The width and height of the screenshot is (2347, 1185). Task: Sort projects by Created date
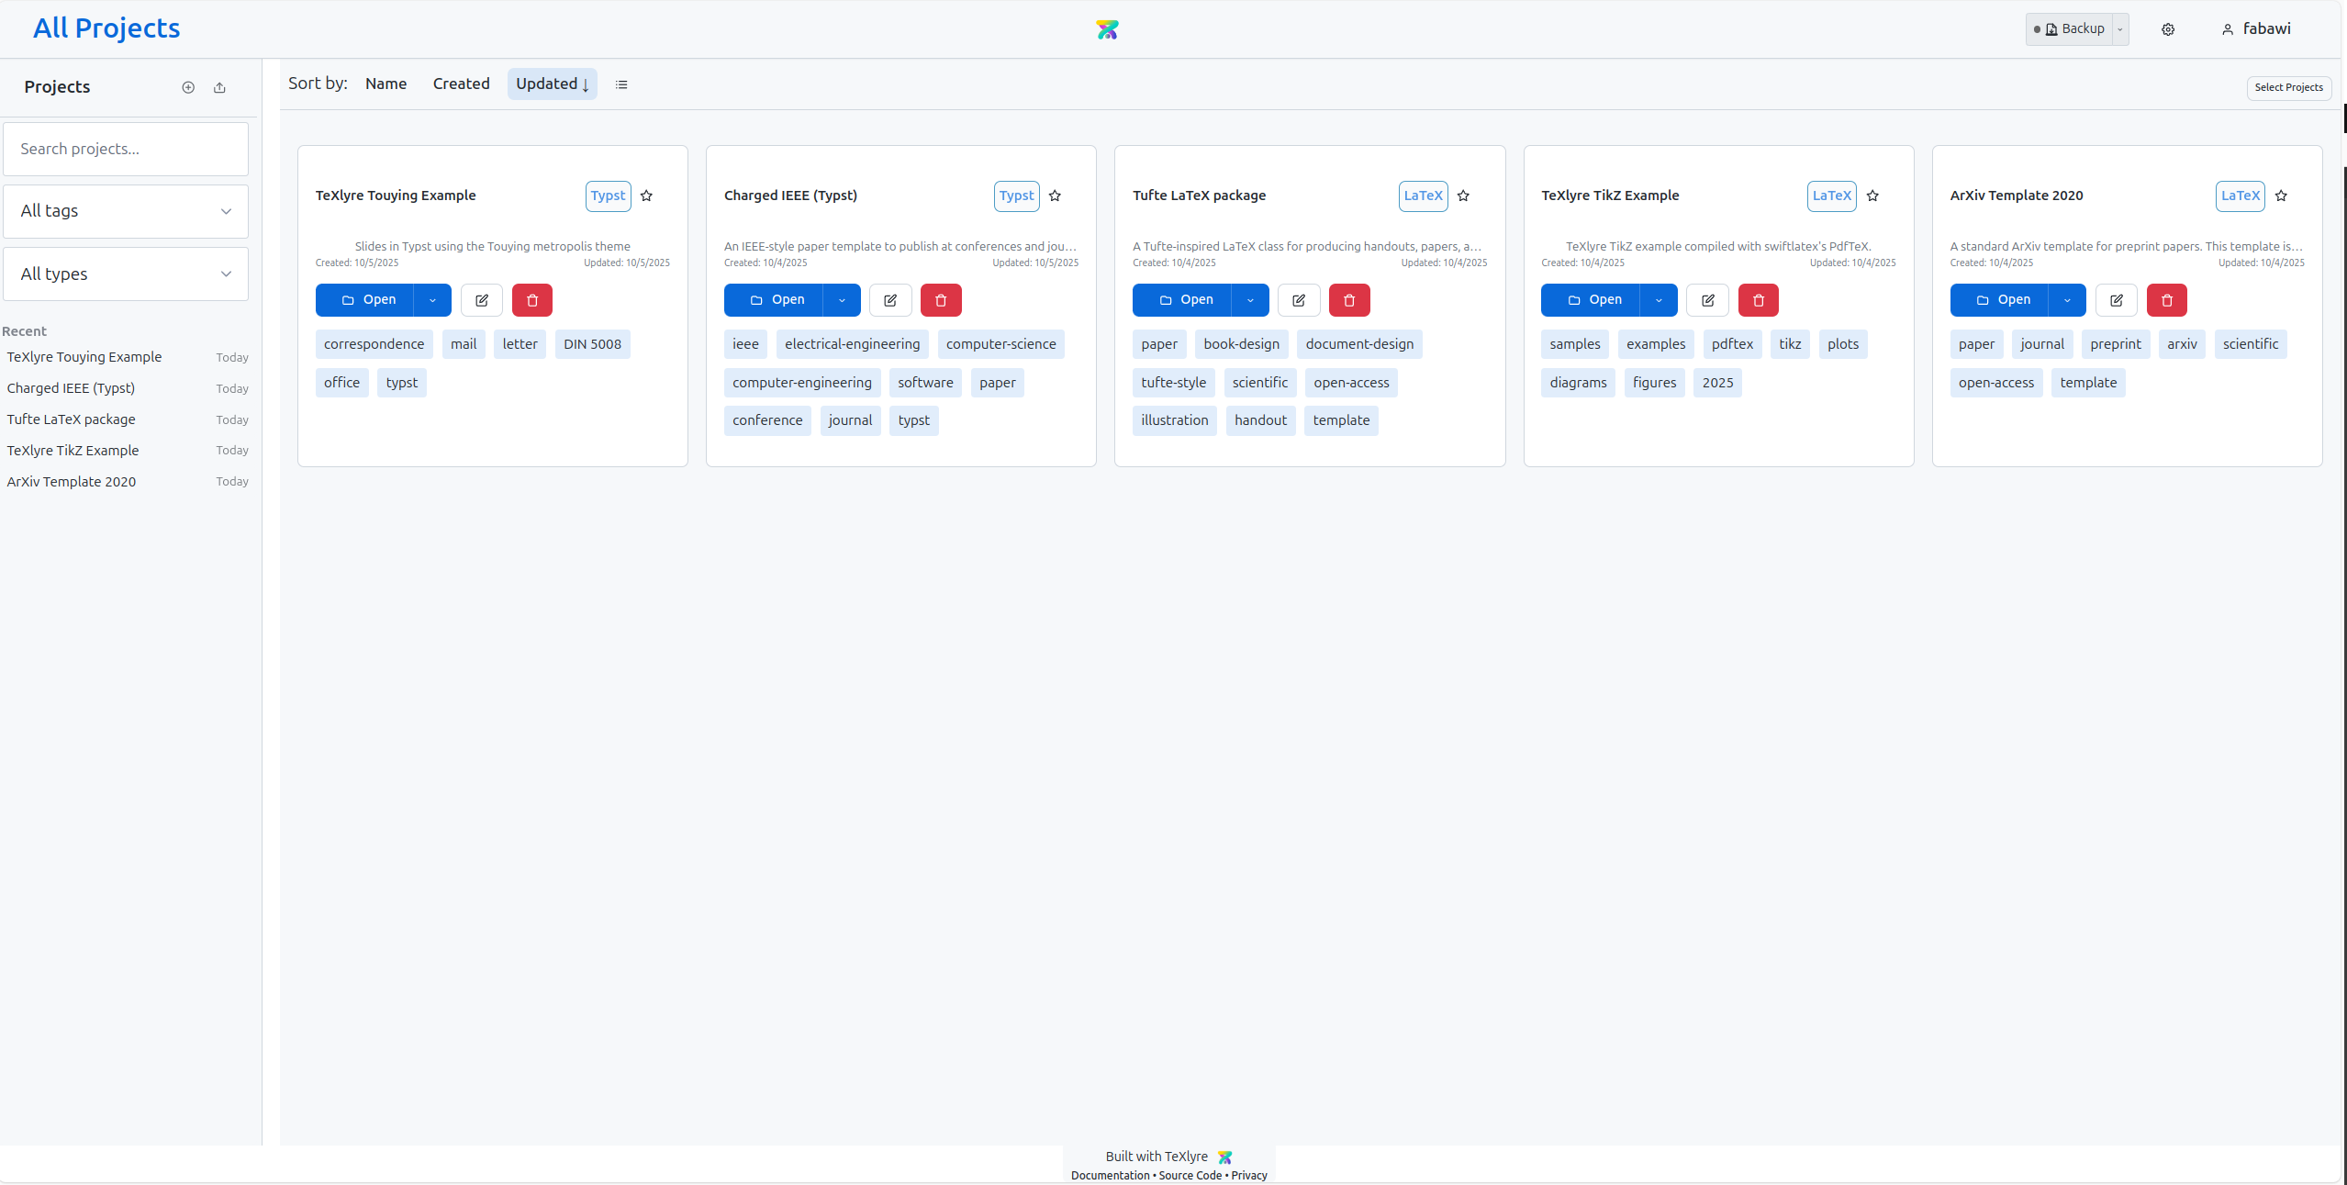[x=461, y=84]
